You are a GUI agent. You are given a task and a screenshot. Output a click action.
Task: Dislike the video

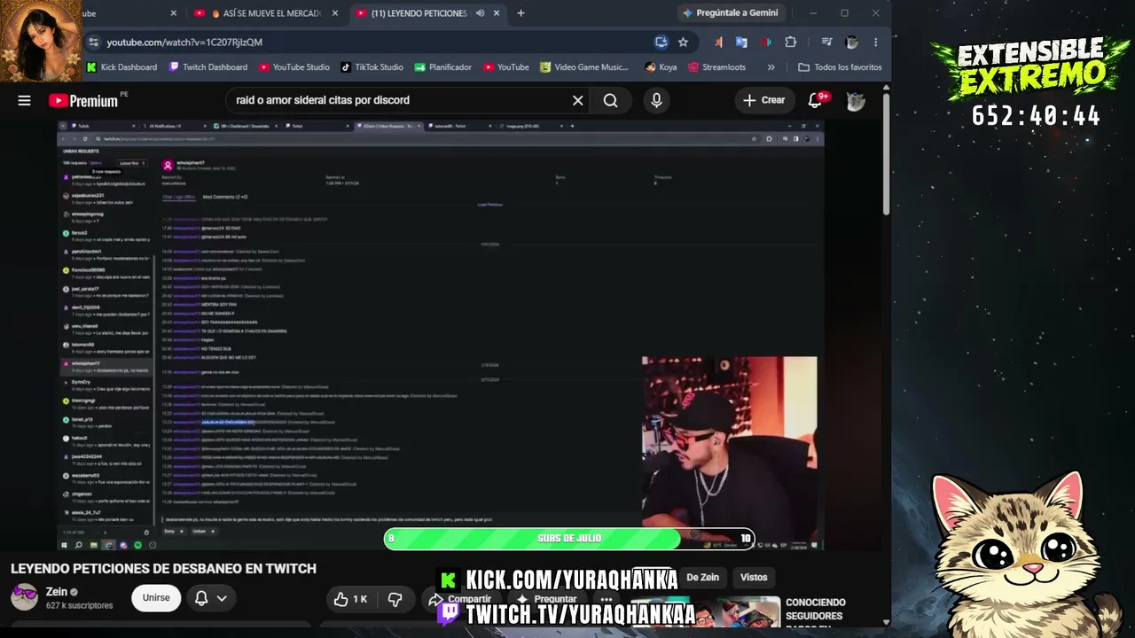[x=395, y=600]
